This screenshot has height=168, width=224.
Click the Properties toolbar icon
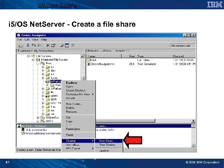[53, 45]
